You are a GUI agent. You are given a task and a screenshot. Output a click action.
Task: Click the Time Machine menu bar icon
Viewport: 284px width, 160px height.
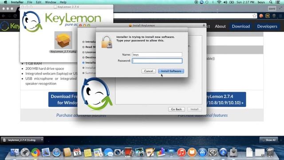(x=207, y=2)
